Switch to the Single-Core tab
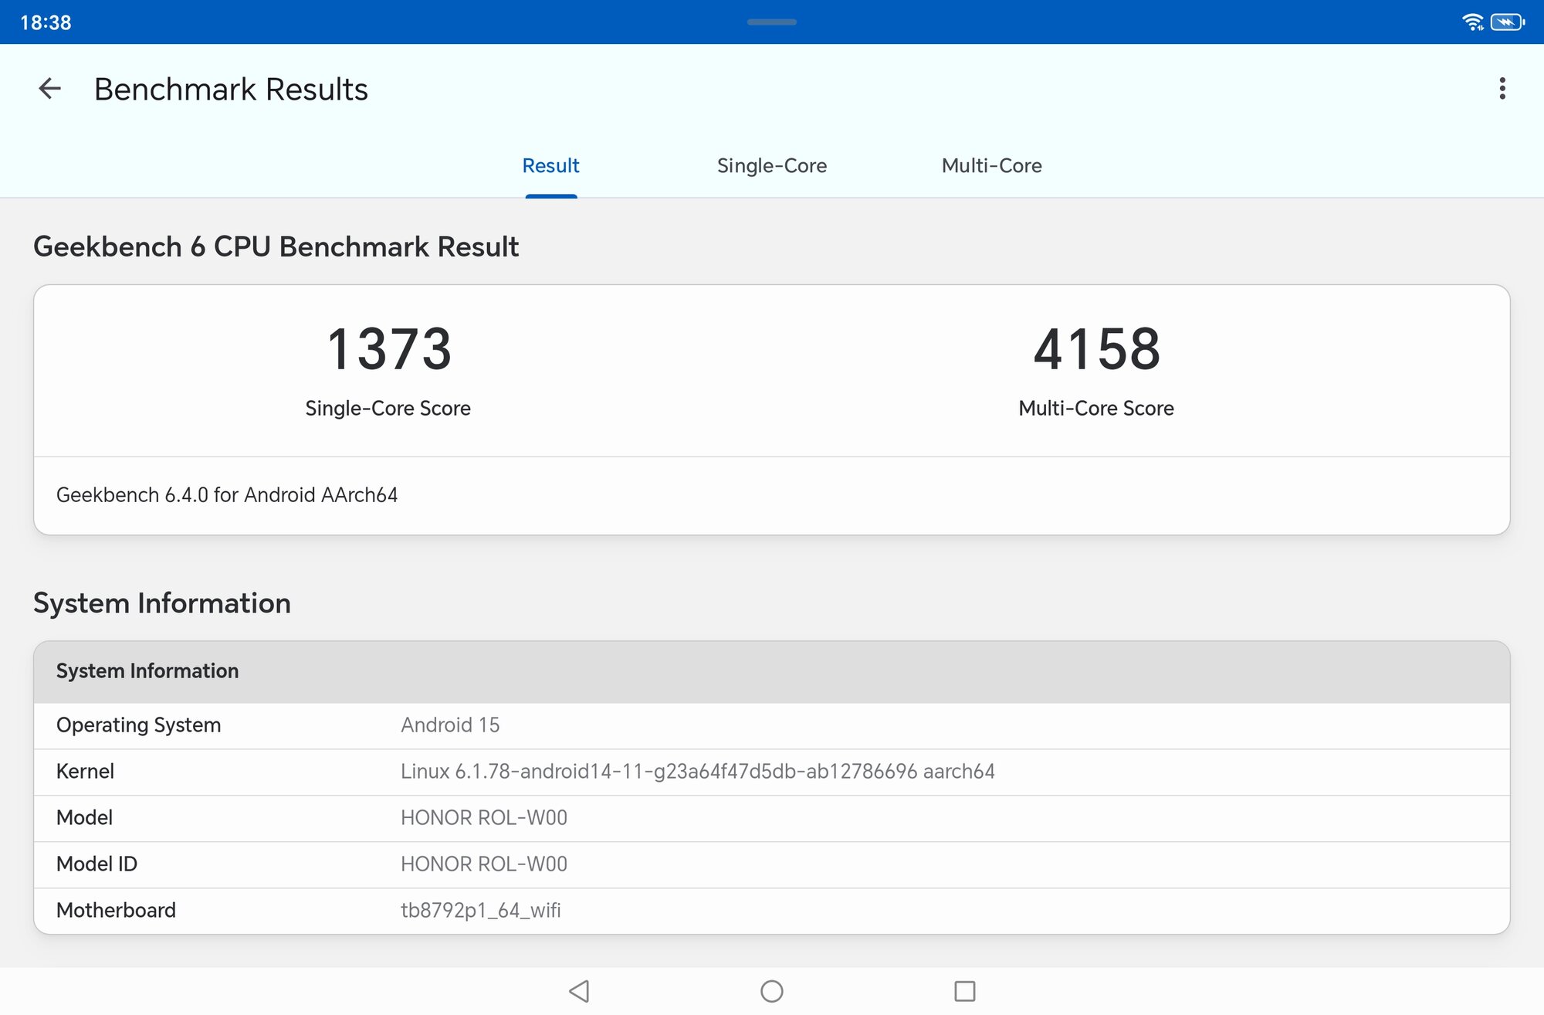1544x1015 pixels. tap(771, 165)
